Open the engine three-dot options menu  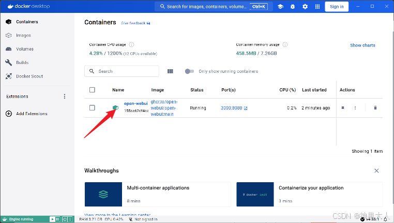(x=70, y=219)
